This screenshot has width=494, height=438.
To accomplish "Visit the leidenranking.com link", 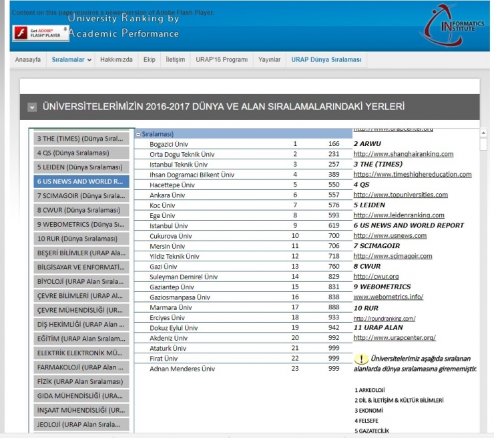I will pyautogui.click(x=399, y=215).
